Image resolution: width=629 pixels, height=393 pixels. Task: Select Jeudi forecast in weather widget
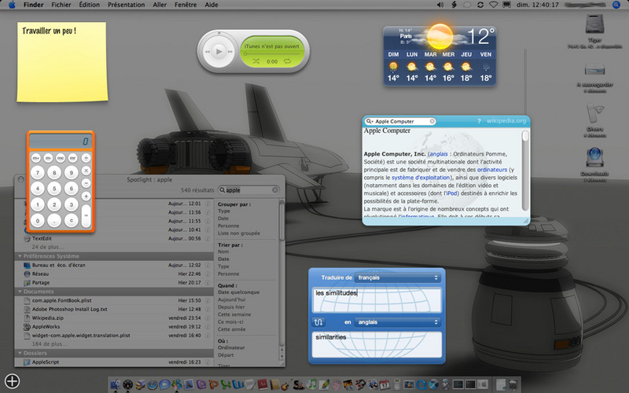coord(466,66)
